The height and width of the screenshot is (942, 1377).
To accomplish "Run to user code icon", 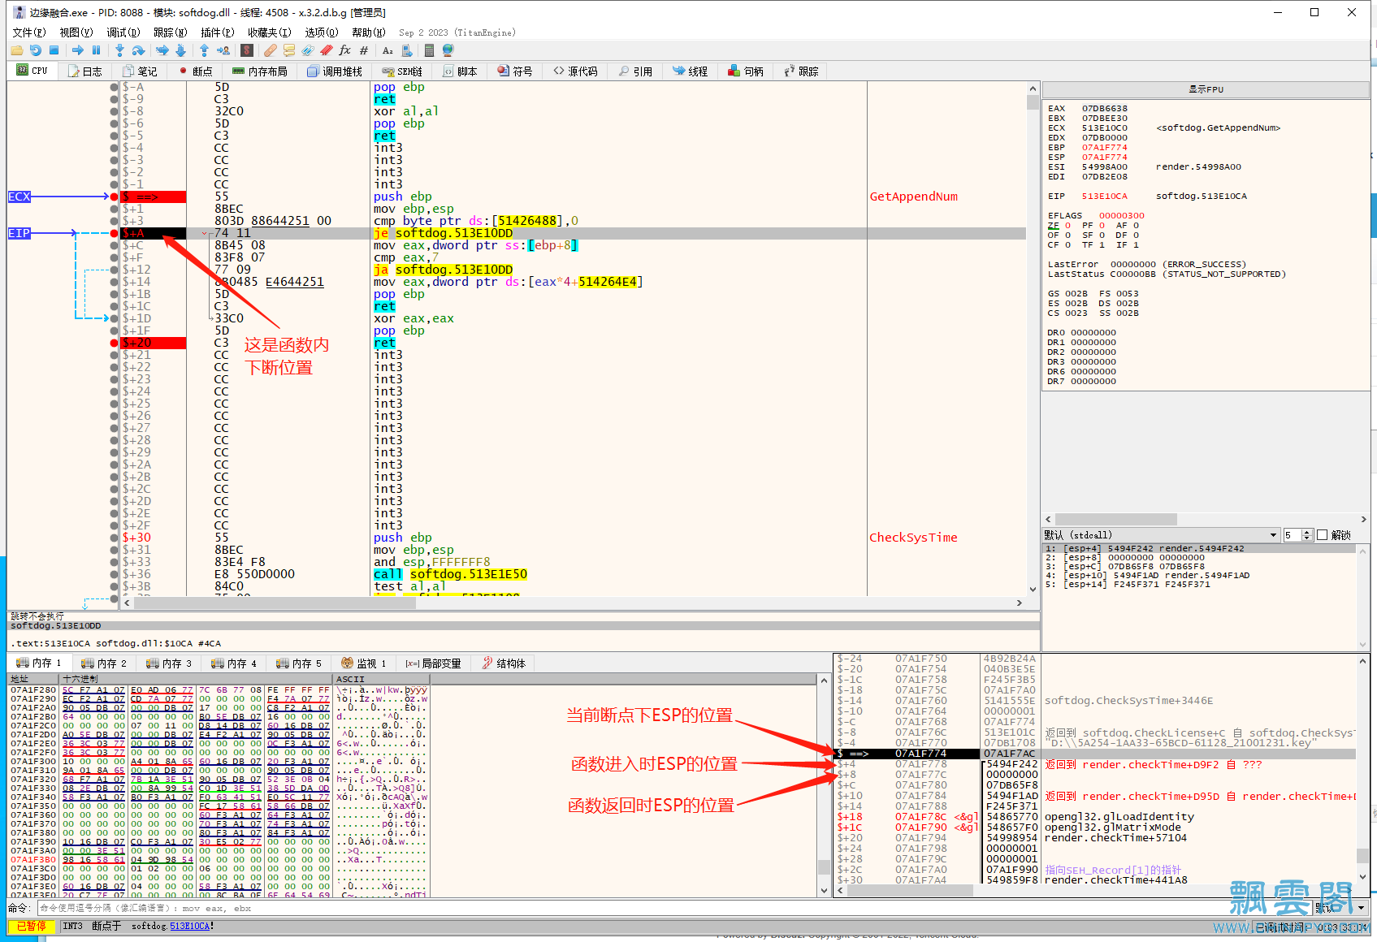I will click(223, 50).
